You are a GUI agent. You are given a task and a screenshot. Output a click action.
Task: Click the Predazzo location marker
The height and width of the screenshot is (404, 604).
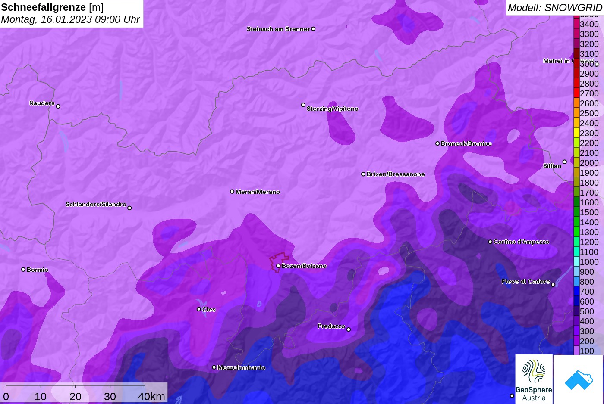coord(349,329)
